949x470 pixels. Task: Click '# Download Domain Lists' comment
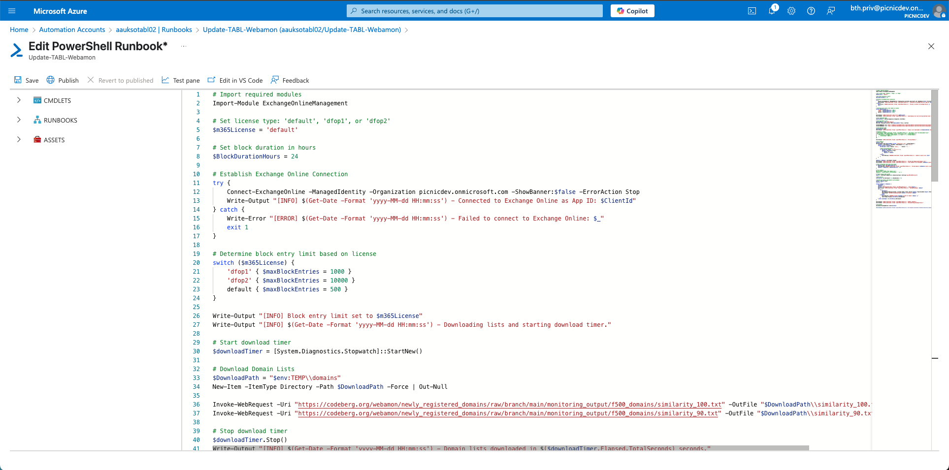254,369
